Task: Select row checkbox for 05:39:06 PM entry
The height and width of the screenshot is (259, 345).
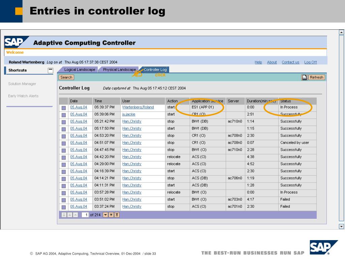Action: point(64,115)
